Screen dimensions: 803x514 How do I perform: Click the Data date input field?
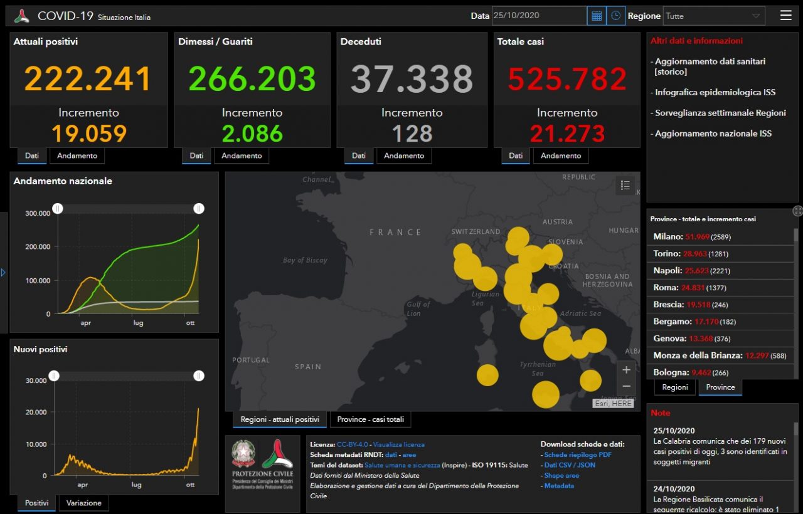tap(538, 16)
